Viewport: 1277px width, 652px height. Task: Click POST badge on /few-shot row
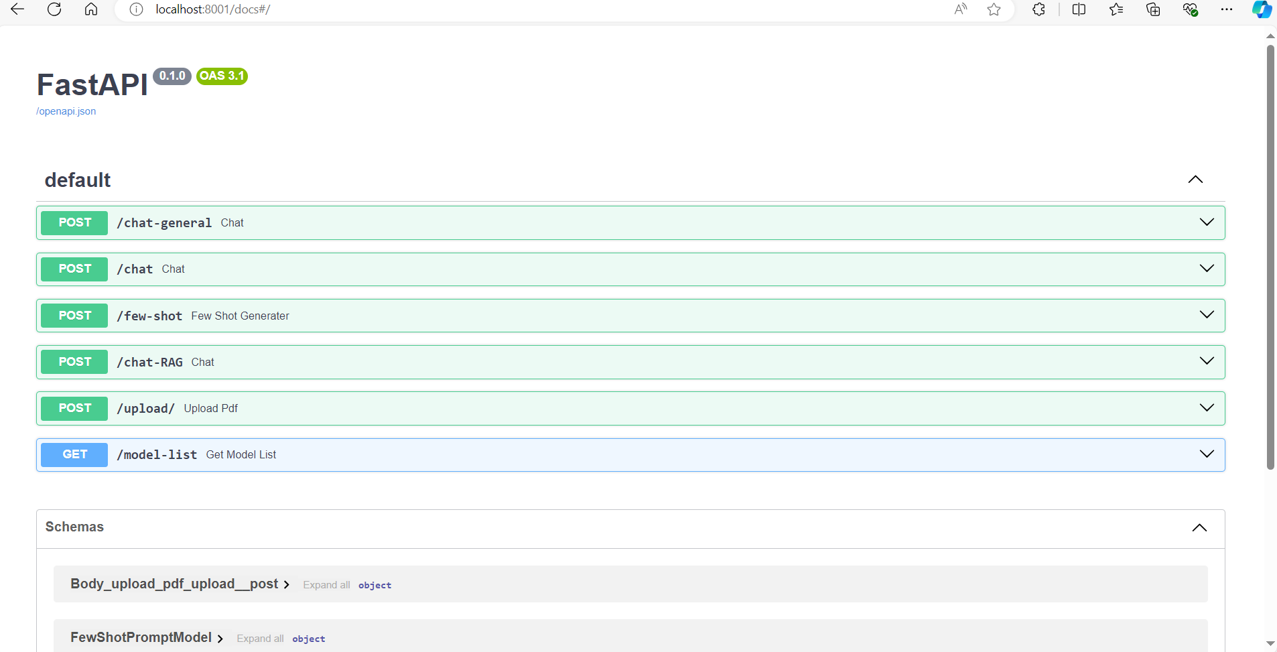click(x=74, y=316)
